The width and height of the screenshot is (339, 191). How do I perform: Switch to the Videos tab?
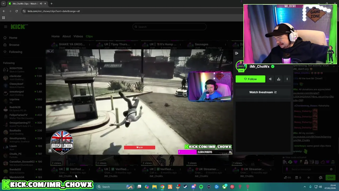pos(78,36)
